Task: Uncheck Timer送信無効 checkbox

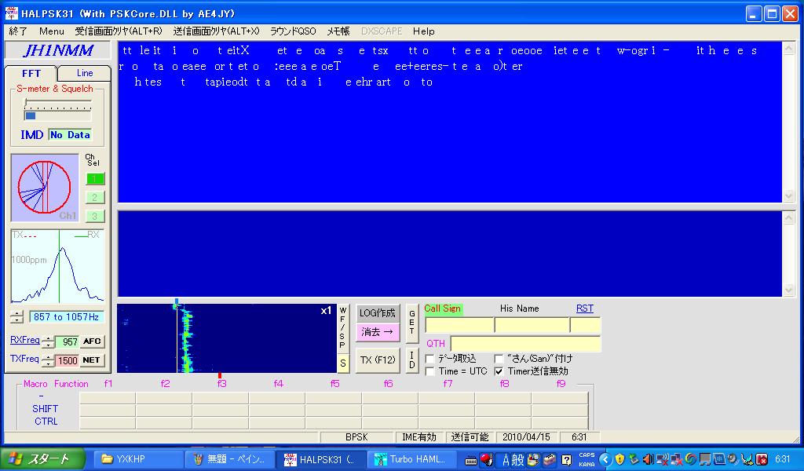Action: pyautogui.click(x=499, y=371)
